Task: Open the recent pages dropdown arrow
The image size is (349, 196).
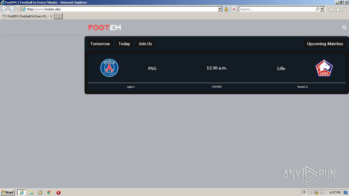Action: 18,9
